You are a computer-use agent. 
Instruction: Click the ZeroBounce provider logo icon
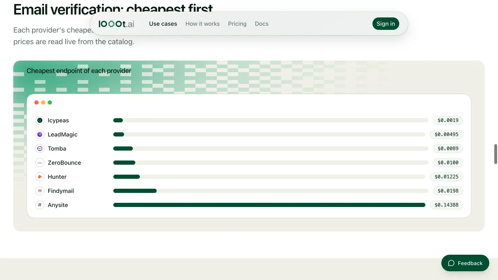(40, 163)
